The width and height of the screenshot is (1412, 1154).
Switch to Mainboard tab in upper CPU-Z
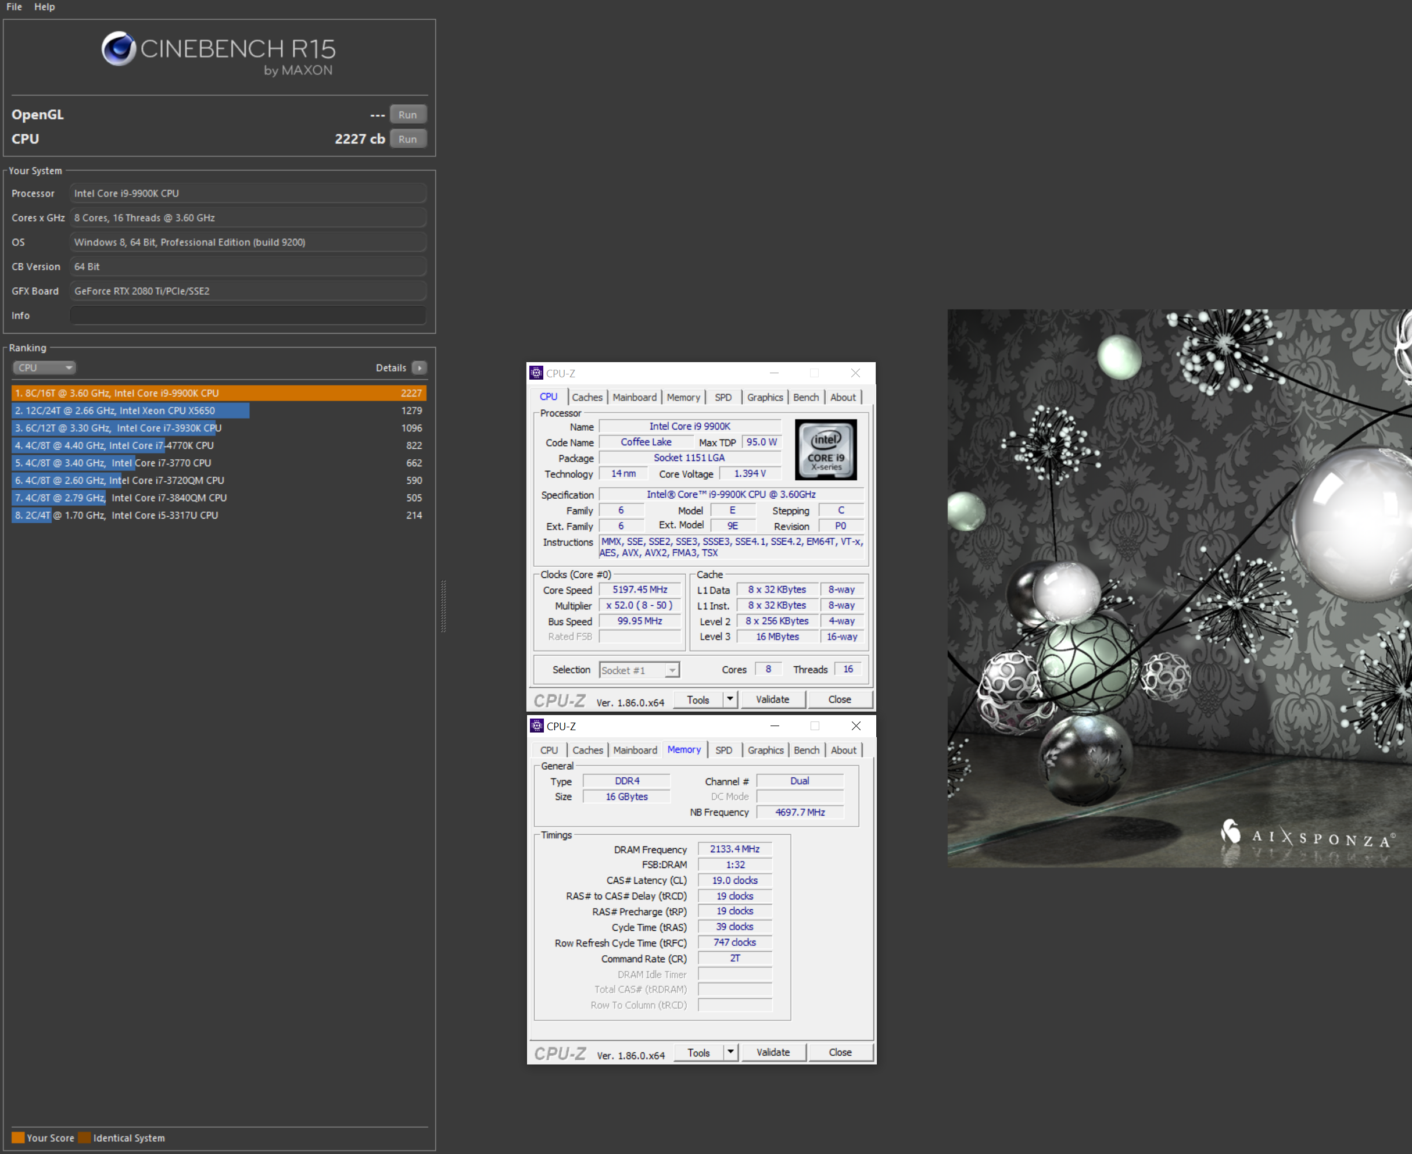635,398
